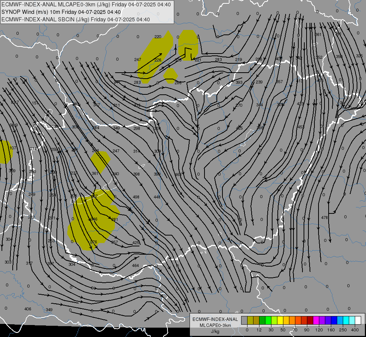Click legend scale label 160
Viewport: 366px width, 337px height.
331,330
